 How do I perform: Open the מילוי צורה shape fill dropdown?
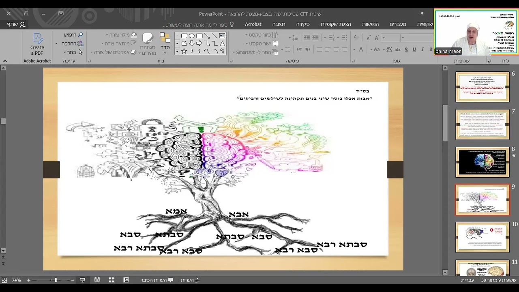point(121,35)
